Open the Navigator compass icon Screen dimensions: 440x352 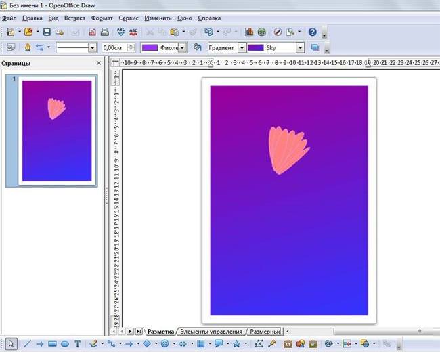point(278,32)
